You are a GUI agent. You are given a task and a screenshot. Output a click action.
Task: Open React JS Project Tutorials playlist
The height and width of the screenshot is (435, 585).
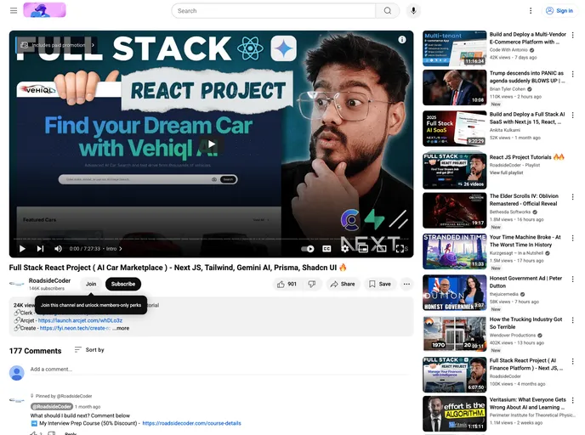[454, 171]
